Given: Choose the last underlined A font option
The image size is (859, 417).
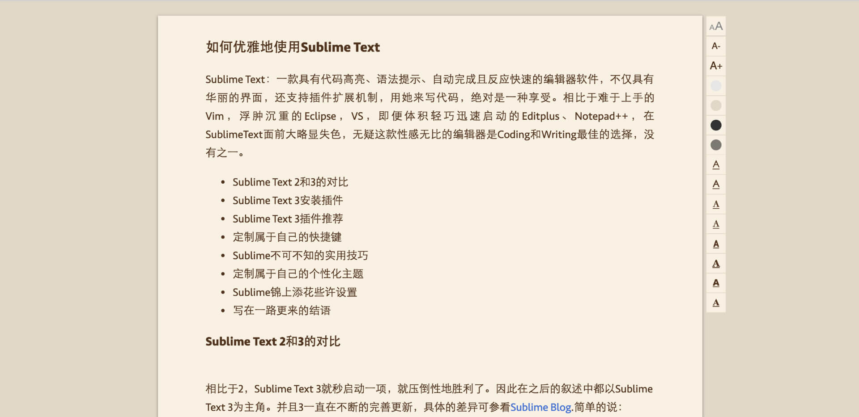Looking at the screenshot, I should (716, 303).
